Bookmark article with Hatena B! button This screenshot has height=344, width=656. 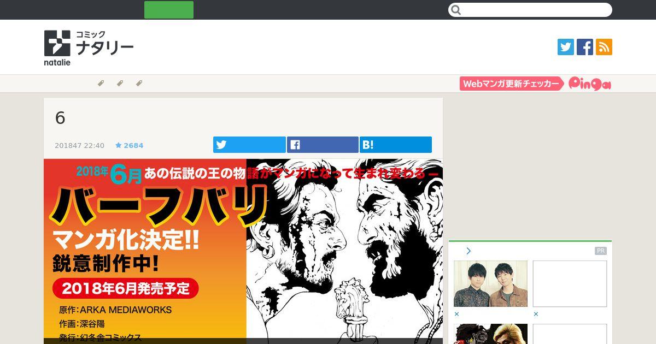tap(396, 145)
